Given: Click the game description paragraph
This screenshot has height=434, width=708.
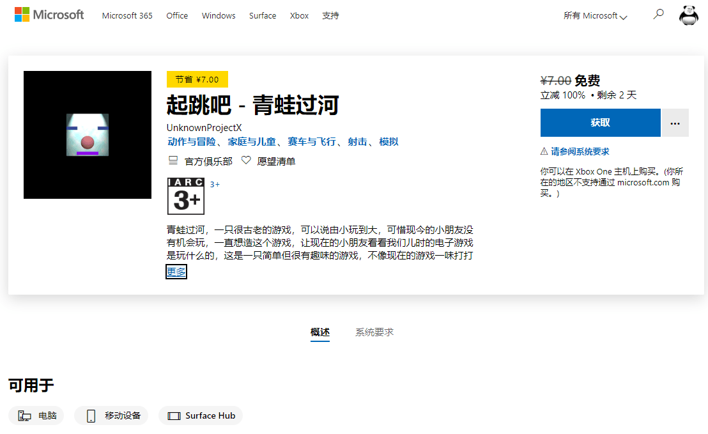Looking at the screenshot, I should (x=319, y=242).
